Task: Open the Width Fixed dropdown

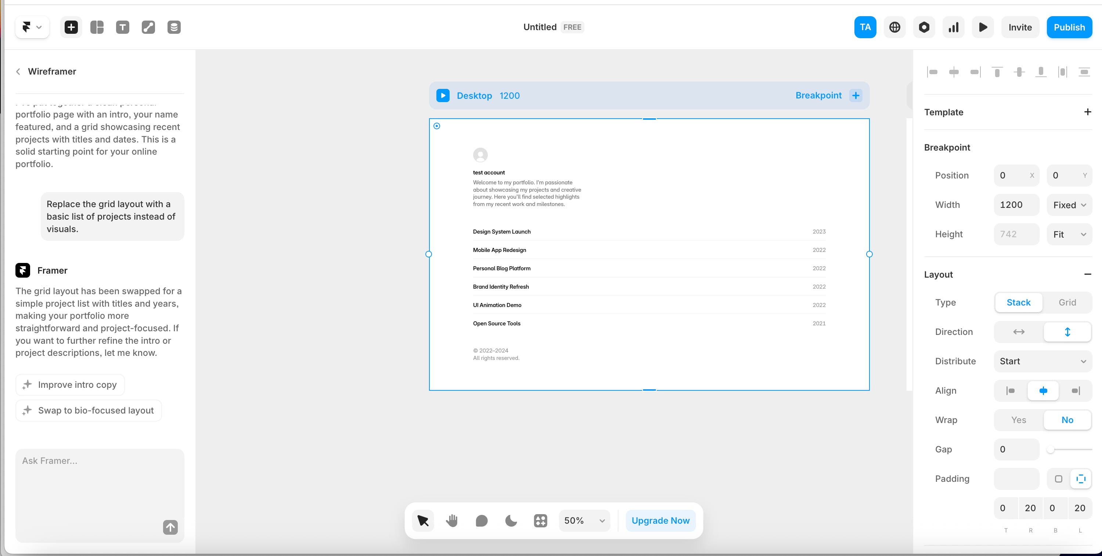Action: (1069, 205)
